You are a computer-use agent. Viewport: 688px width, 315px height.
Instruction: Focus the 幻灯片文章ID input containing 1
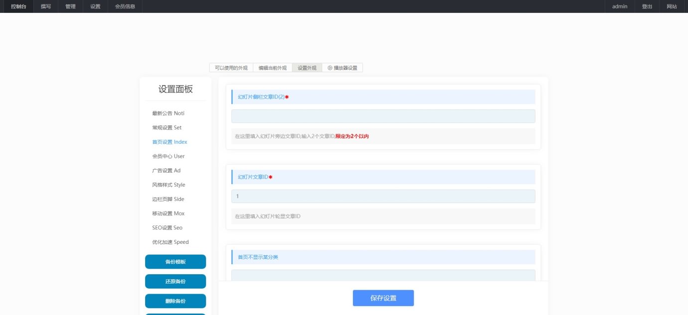pos(383,197)
